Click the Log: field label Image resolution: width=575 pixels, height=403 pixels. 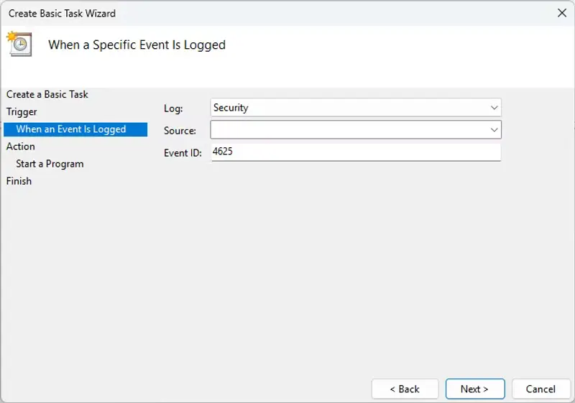[173, 108]
